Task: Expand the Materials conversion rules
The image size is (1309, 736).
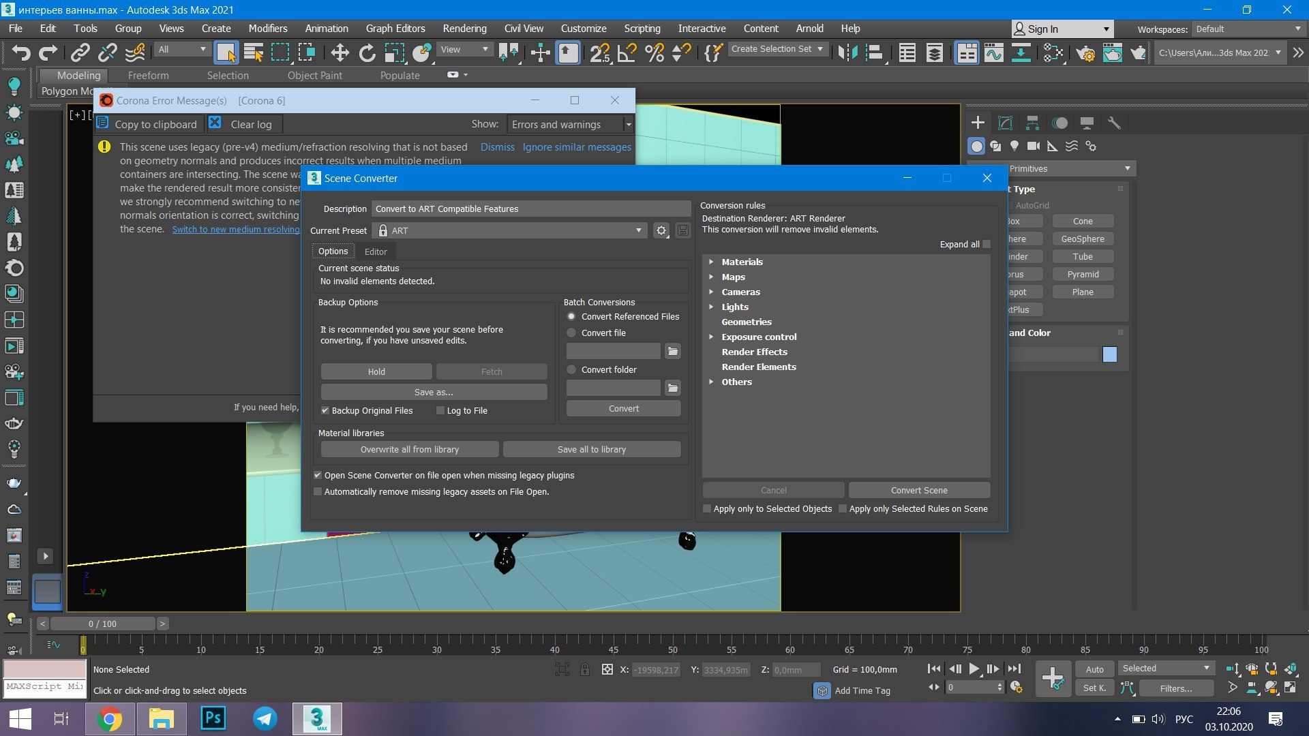Action: click(711, 262)
